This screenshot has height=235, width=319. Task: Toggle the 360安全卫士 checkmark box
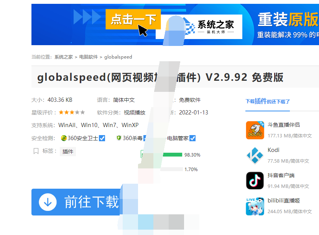102,138
